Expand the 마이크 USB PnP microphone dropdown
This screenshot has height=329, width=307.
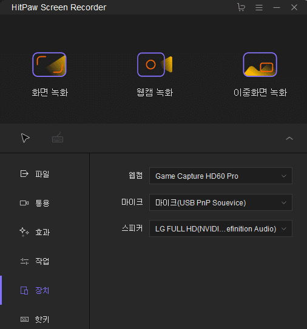click(x=221, y=202)
